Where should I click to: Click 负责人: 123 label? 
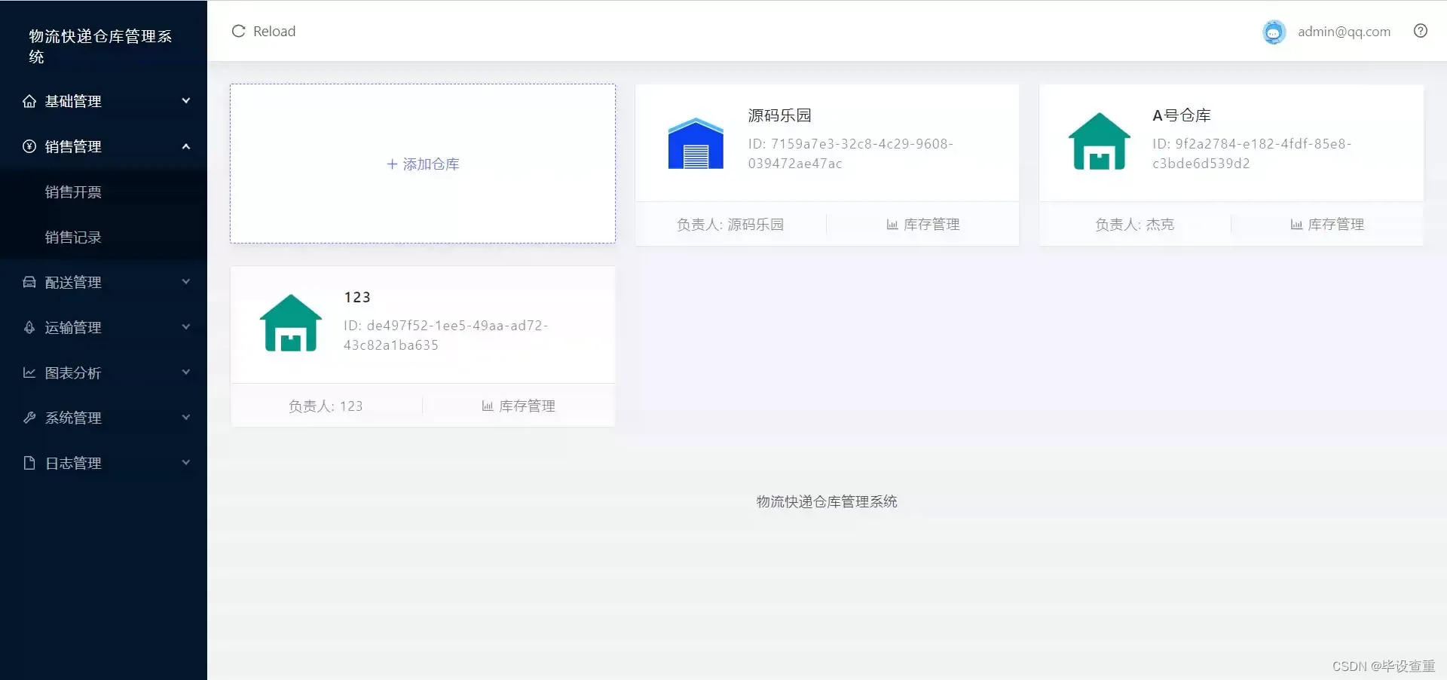pos(326,406)
